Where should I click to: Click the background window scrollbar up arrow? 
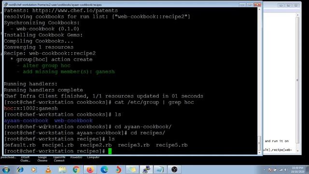(297, 15)
